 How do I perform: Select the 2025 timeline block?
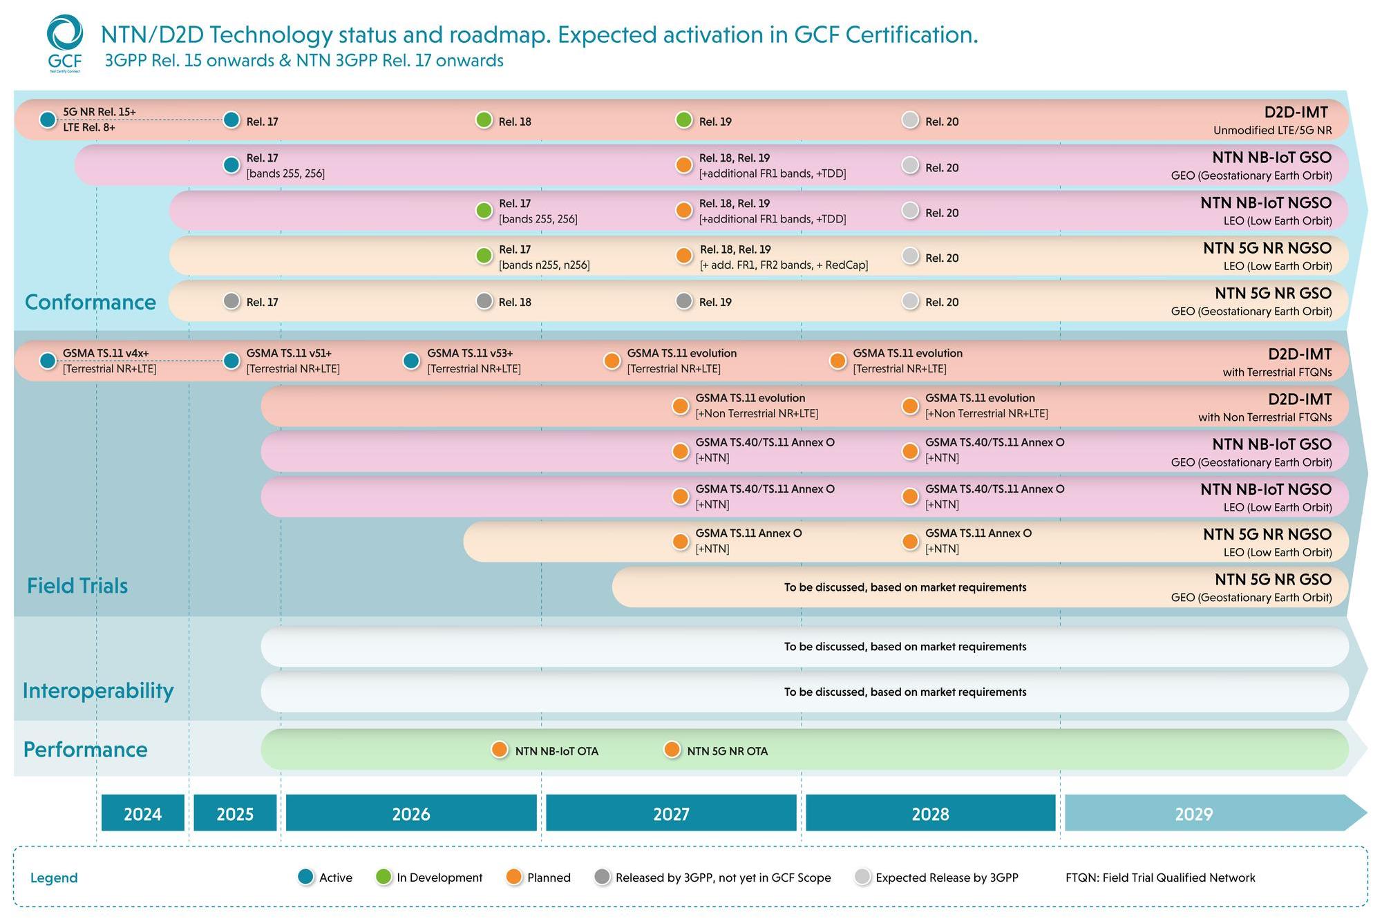point(235,813)
